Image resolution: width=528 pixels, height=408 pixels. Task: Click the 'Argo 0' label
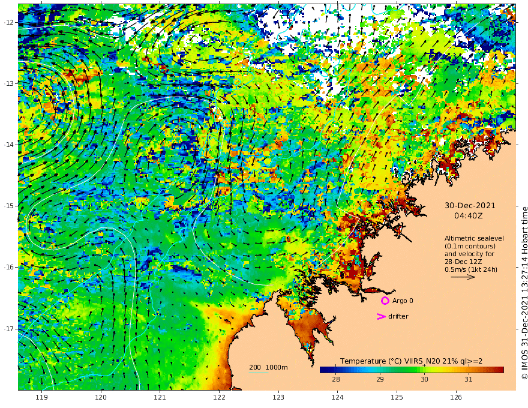pyautogui.click(x=403, y=301)
